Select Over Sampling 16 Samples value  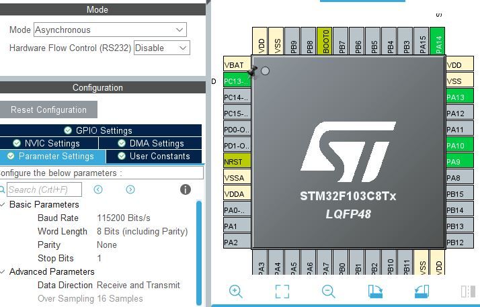[x=120, y=298]
